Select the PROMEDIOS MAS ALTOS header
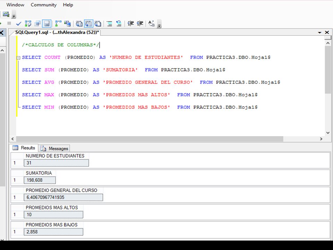Screen dimensions: 333x250 (x=53, y=208)
